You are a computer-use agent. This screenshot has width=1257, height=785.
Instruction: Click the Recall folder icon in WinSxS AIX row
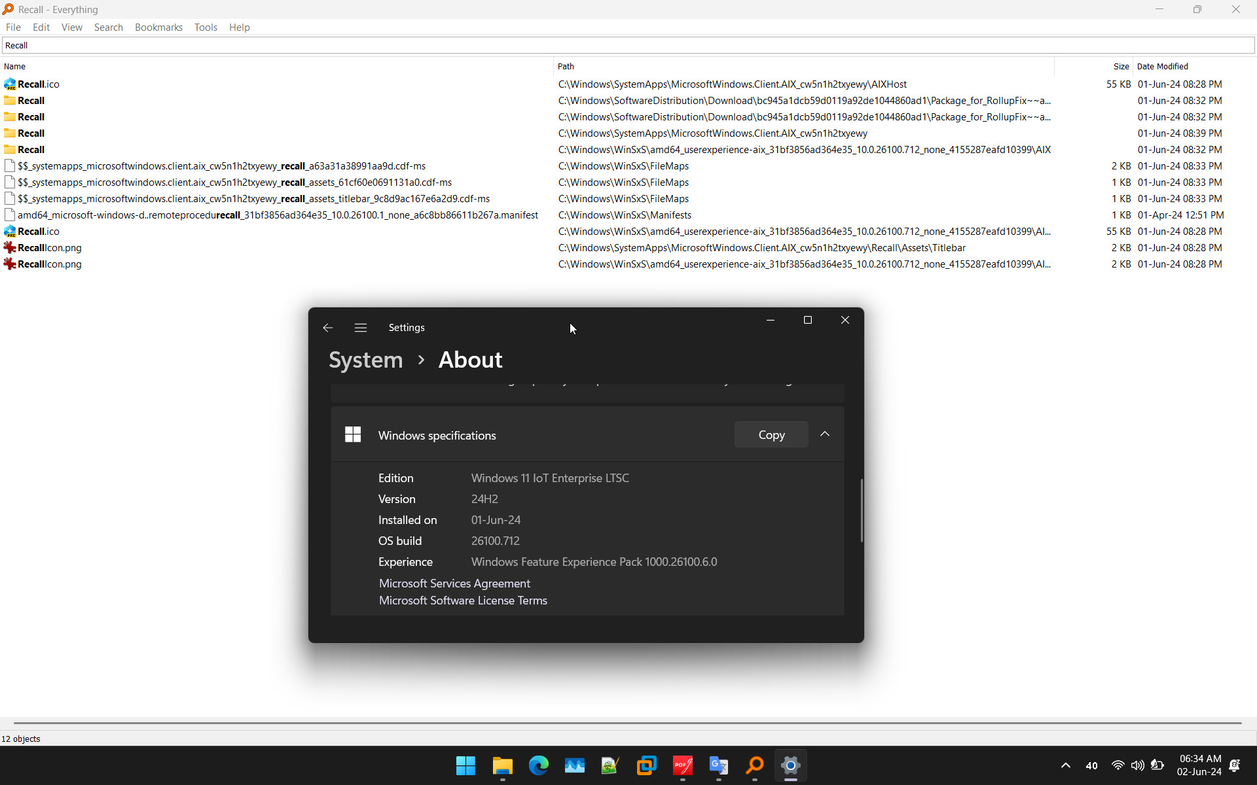(10, 150)
